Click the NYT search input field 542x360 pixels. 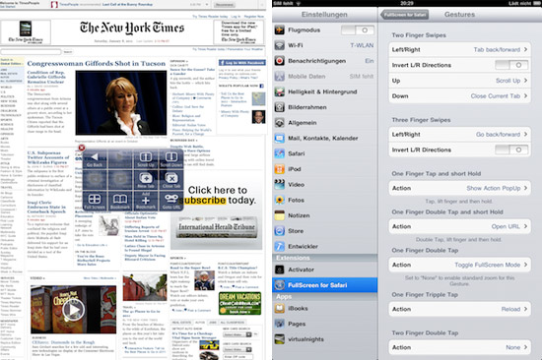[x=31, y=52]
